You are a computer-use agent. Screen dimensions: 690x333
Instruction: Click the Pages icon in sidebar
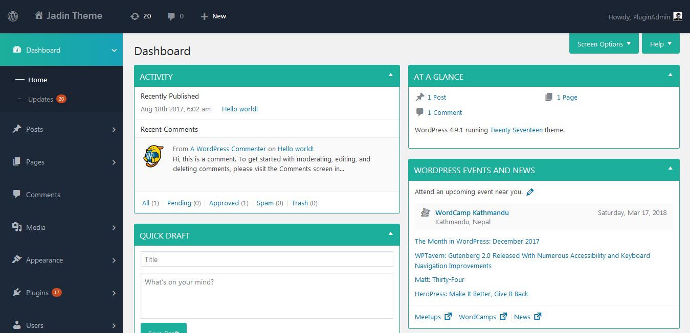(x=17, y=162)
